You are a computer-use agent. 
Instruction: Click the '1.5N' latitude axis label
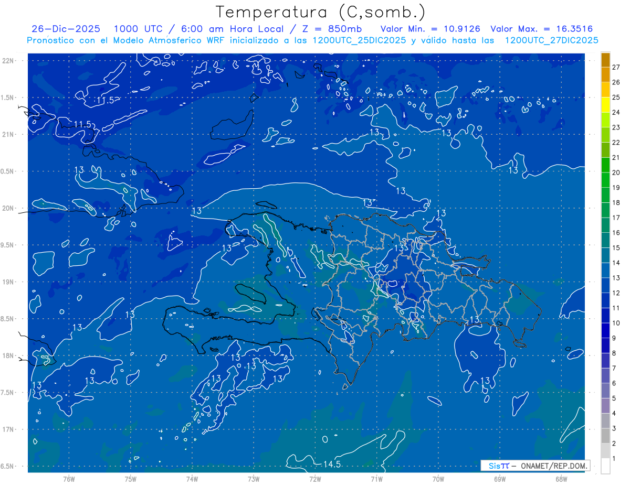(x=8, y=98)
